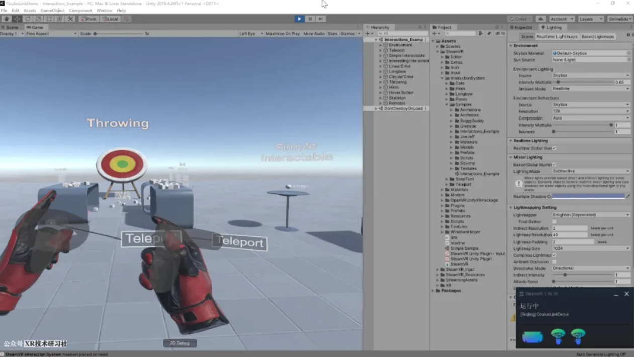Click the Realtime Shadow Color eyedropper
The height and width of the screenshot is (357, 634).
(x=628, y=197)
